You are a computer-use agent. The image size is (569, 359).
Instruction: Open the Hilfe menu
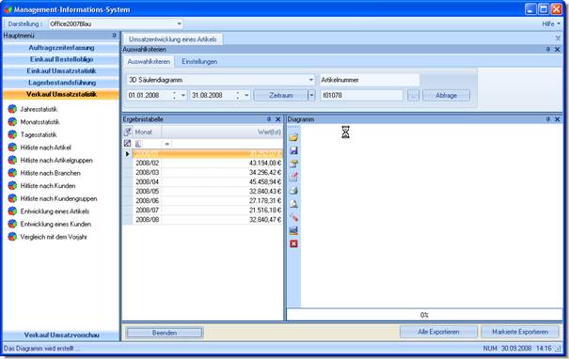point(550,23)
